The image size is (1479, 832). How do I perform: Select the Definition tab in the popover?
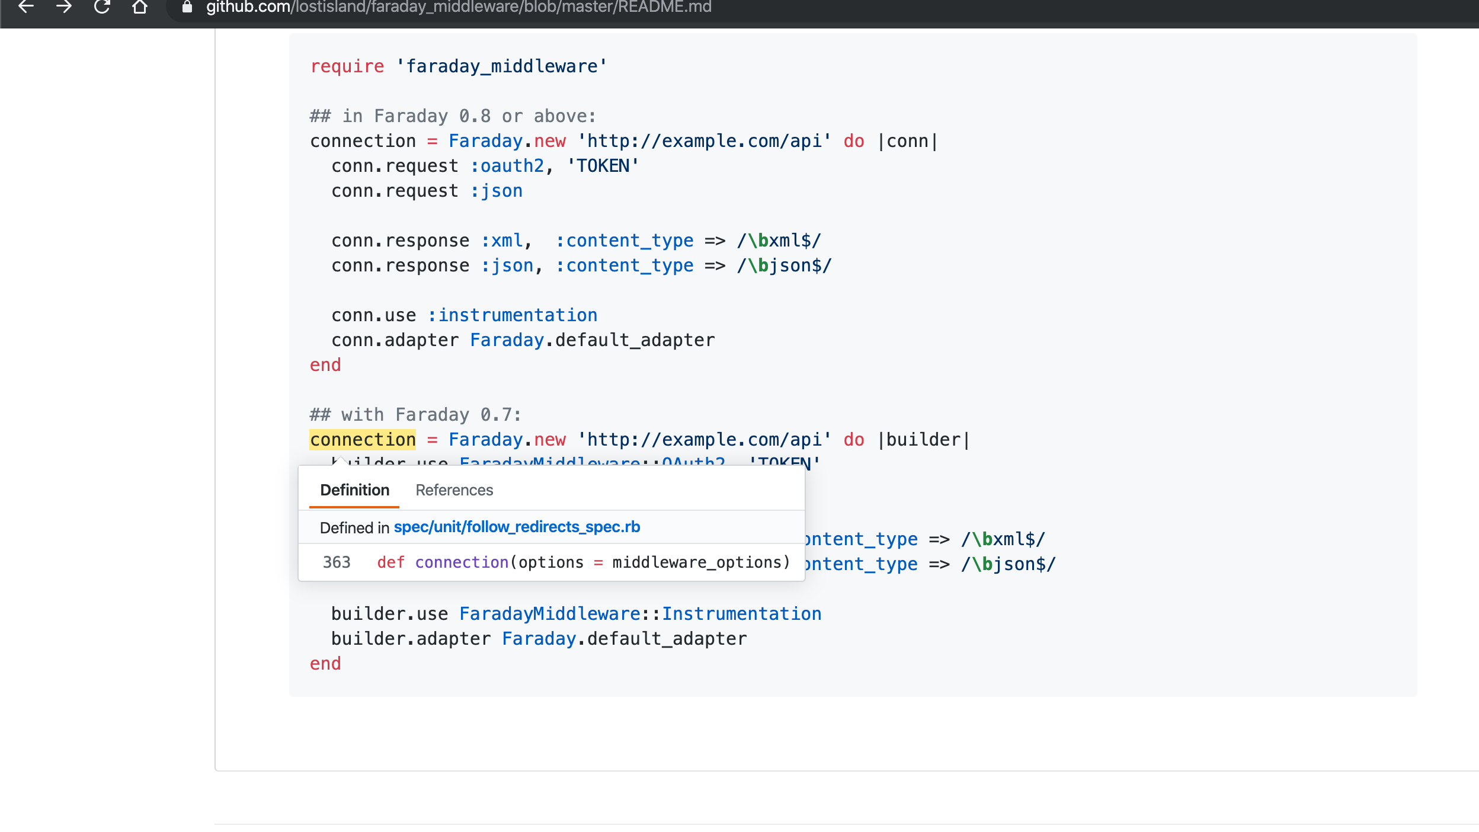[354, 490]
